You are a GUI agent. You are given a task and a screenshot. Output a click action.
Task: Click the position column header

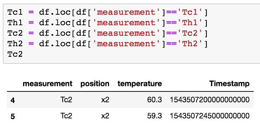(95, 84)
